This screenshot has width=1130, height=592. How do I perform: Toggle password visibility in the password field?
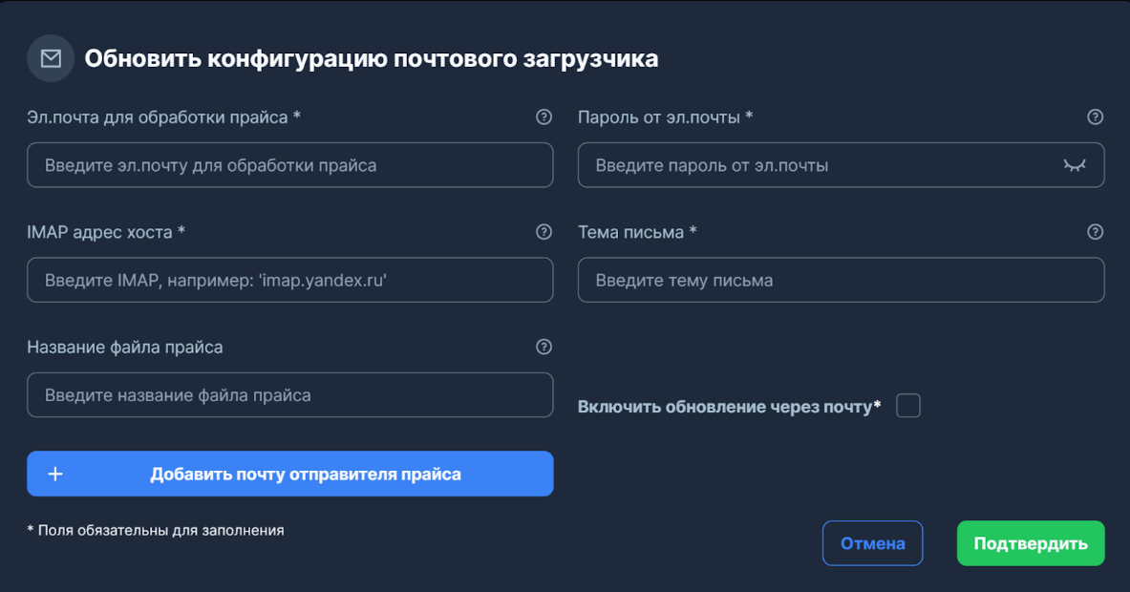(1075, 164)
